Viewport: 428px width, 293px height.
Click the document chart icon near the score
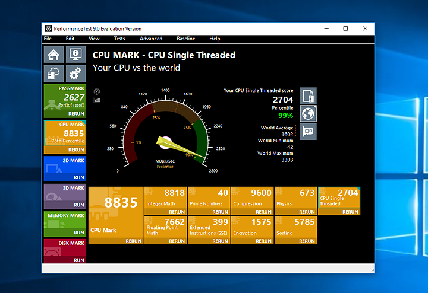coord(309,95)
